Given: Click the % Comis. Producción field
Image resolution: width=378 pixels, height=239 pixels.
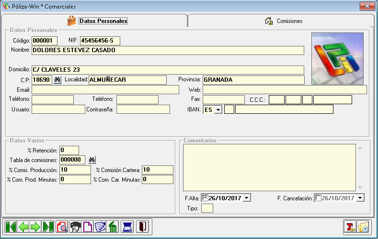Looking at the screenshot, I should [75, 170].
